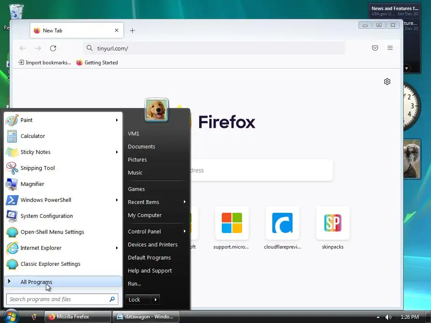This screenshot has height=323, width=431.
Task: Click the Firefox address bar
Action: click(x=214, y=48)
